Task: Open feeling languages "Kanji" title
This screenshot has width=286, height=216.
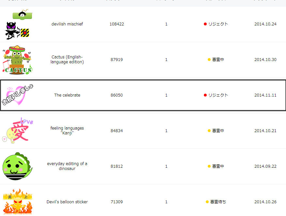Action: coord(67,131)
